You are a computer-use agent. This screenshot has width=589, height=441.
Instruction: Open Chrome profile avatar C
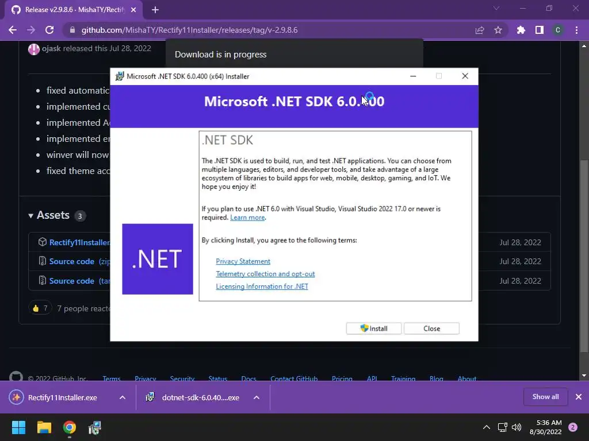pos(558,30)
